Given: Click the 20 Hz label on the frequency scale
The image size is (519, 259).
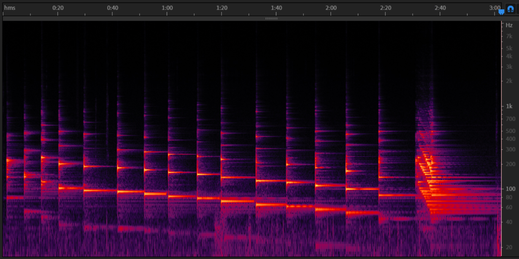Looking at the screenshot, I should coord(509,248).
